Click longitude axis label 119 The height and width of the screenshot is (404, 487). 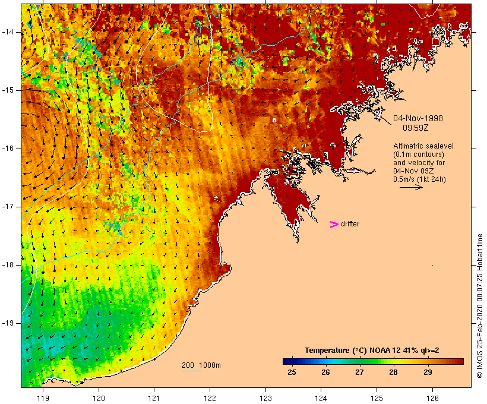(x=43, y=399)
